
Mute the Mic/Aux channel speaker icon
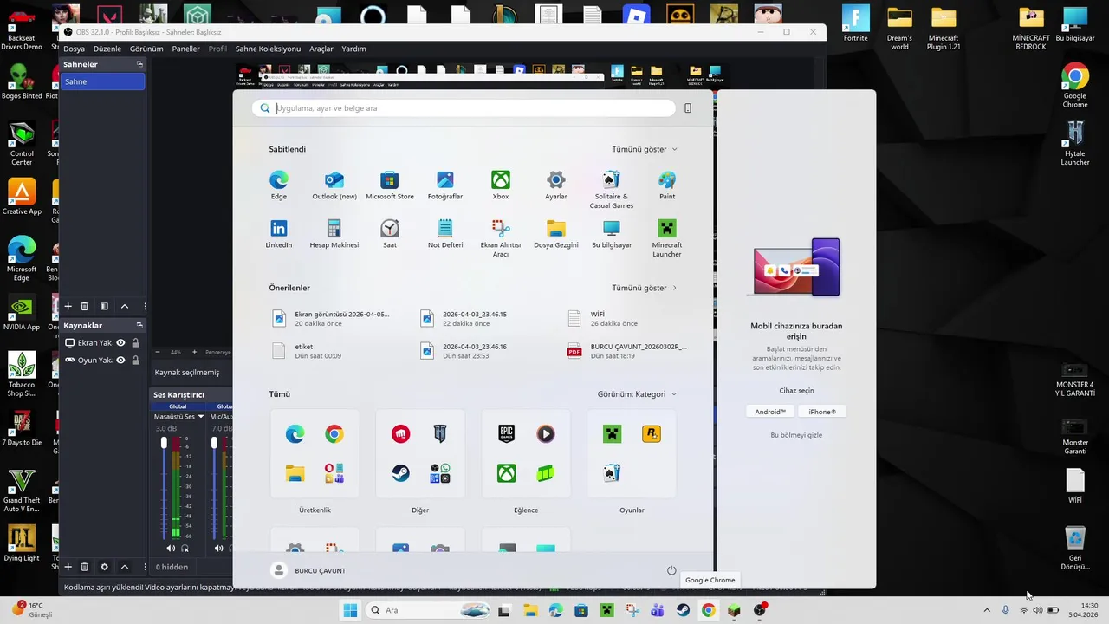(x=218, y=549)
